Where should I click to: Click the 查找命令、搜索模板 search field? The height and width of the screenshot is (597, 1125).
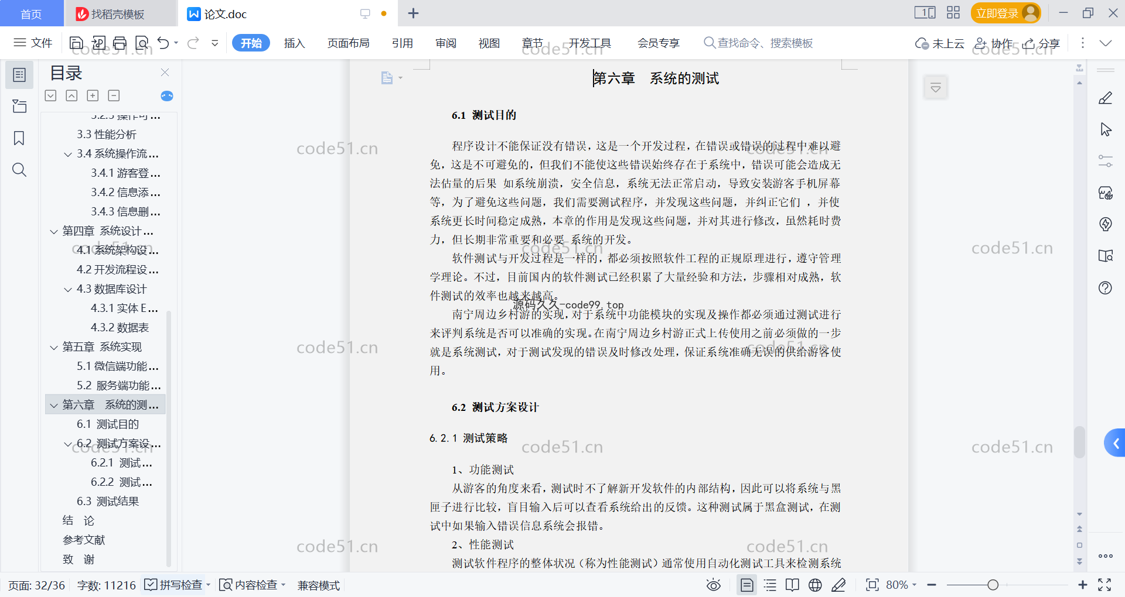(x=758, y=43)
